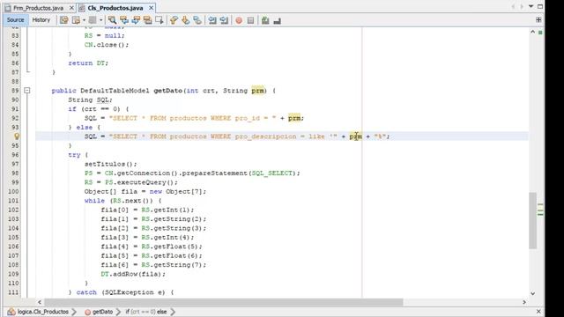Split the editor window icon
Image resolution: width=564 pixels, height=317 pixels.
click(538, 19)
